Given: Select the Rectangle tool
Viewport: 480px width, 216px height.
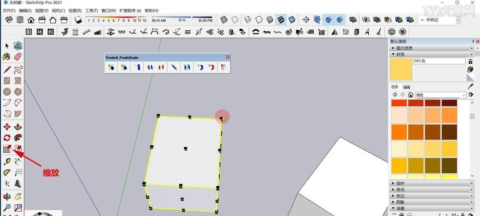Looking at the screenshot, I should click(x=7, y=81).
